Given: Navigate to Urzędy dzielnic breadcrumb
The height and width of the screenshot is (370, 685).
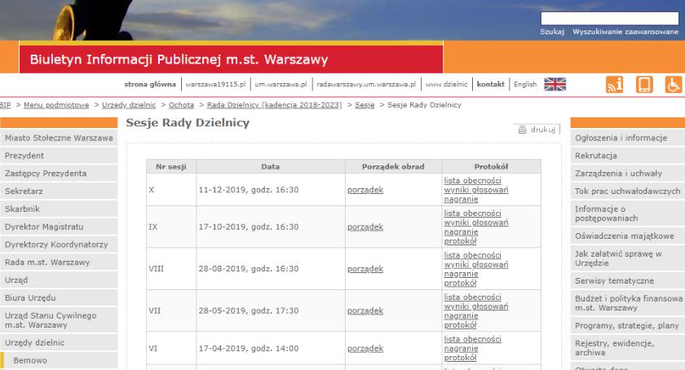Looking at the screenshot, I should [x=129, y=105].
